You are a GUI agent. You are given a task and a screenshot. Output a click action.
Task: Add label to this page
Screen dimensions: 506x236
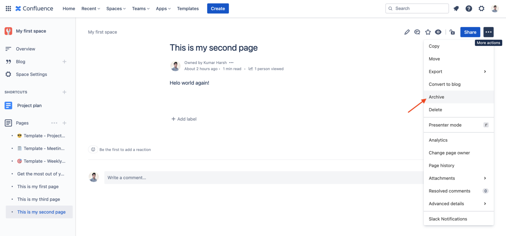pos(184,119)
